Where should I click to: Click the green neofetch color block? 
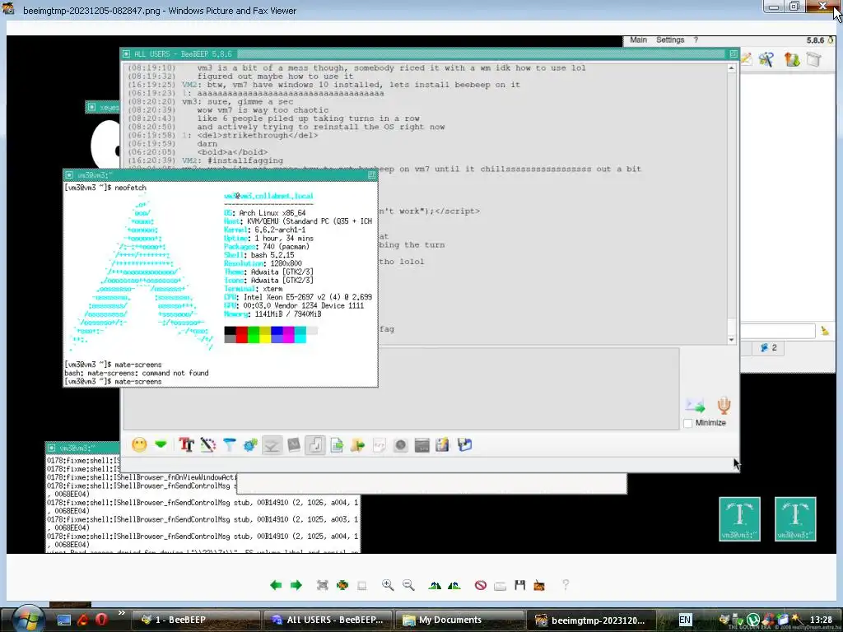254,334
